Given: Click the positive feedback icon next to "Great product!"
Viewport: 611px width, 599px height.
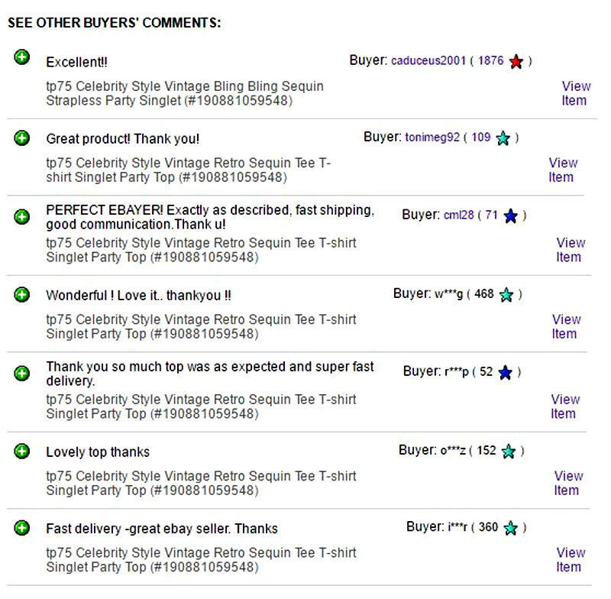Looking at the screenshot, I should [22, 138].
